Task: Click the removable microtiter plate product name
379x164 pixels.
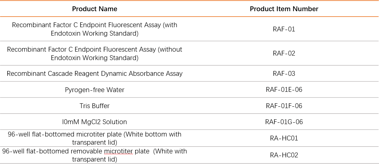Action: (95, 155)
